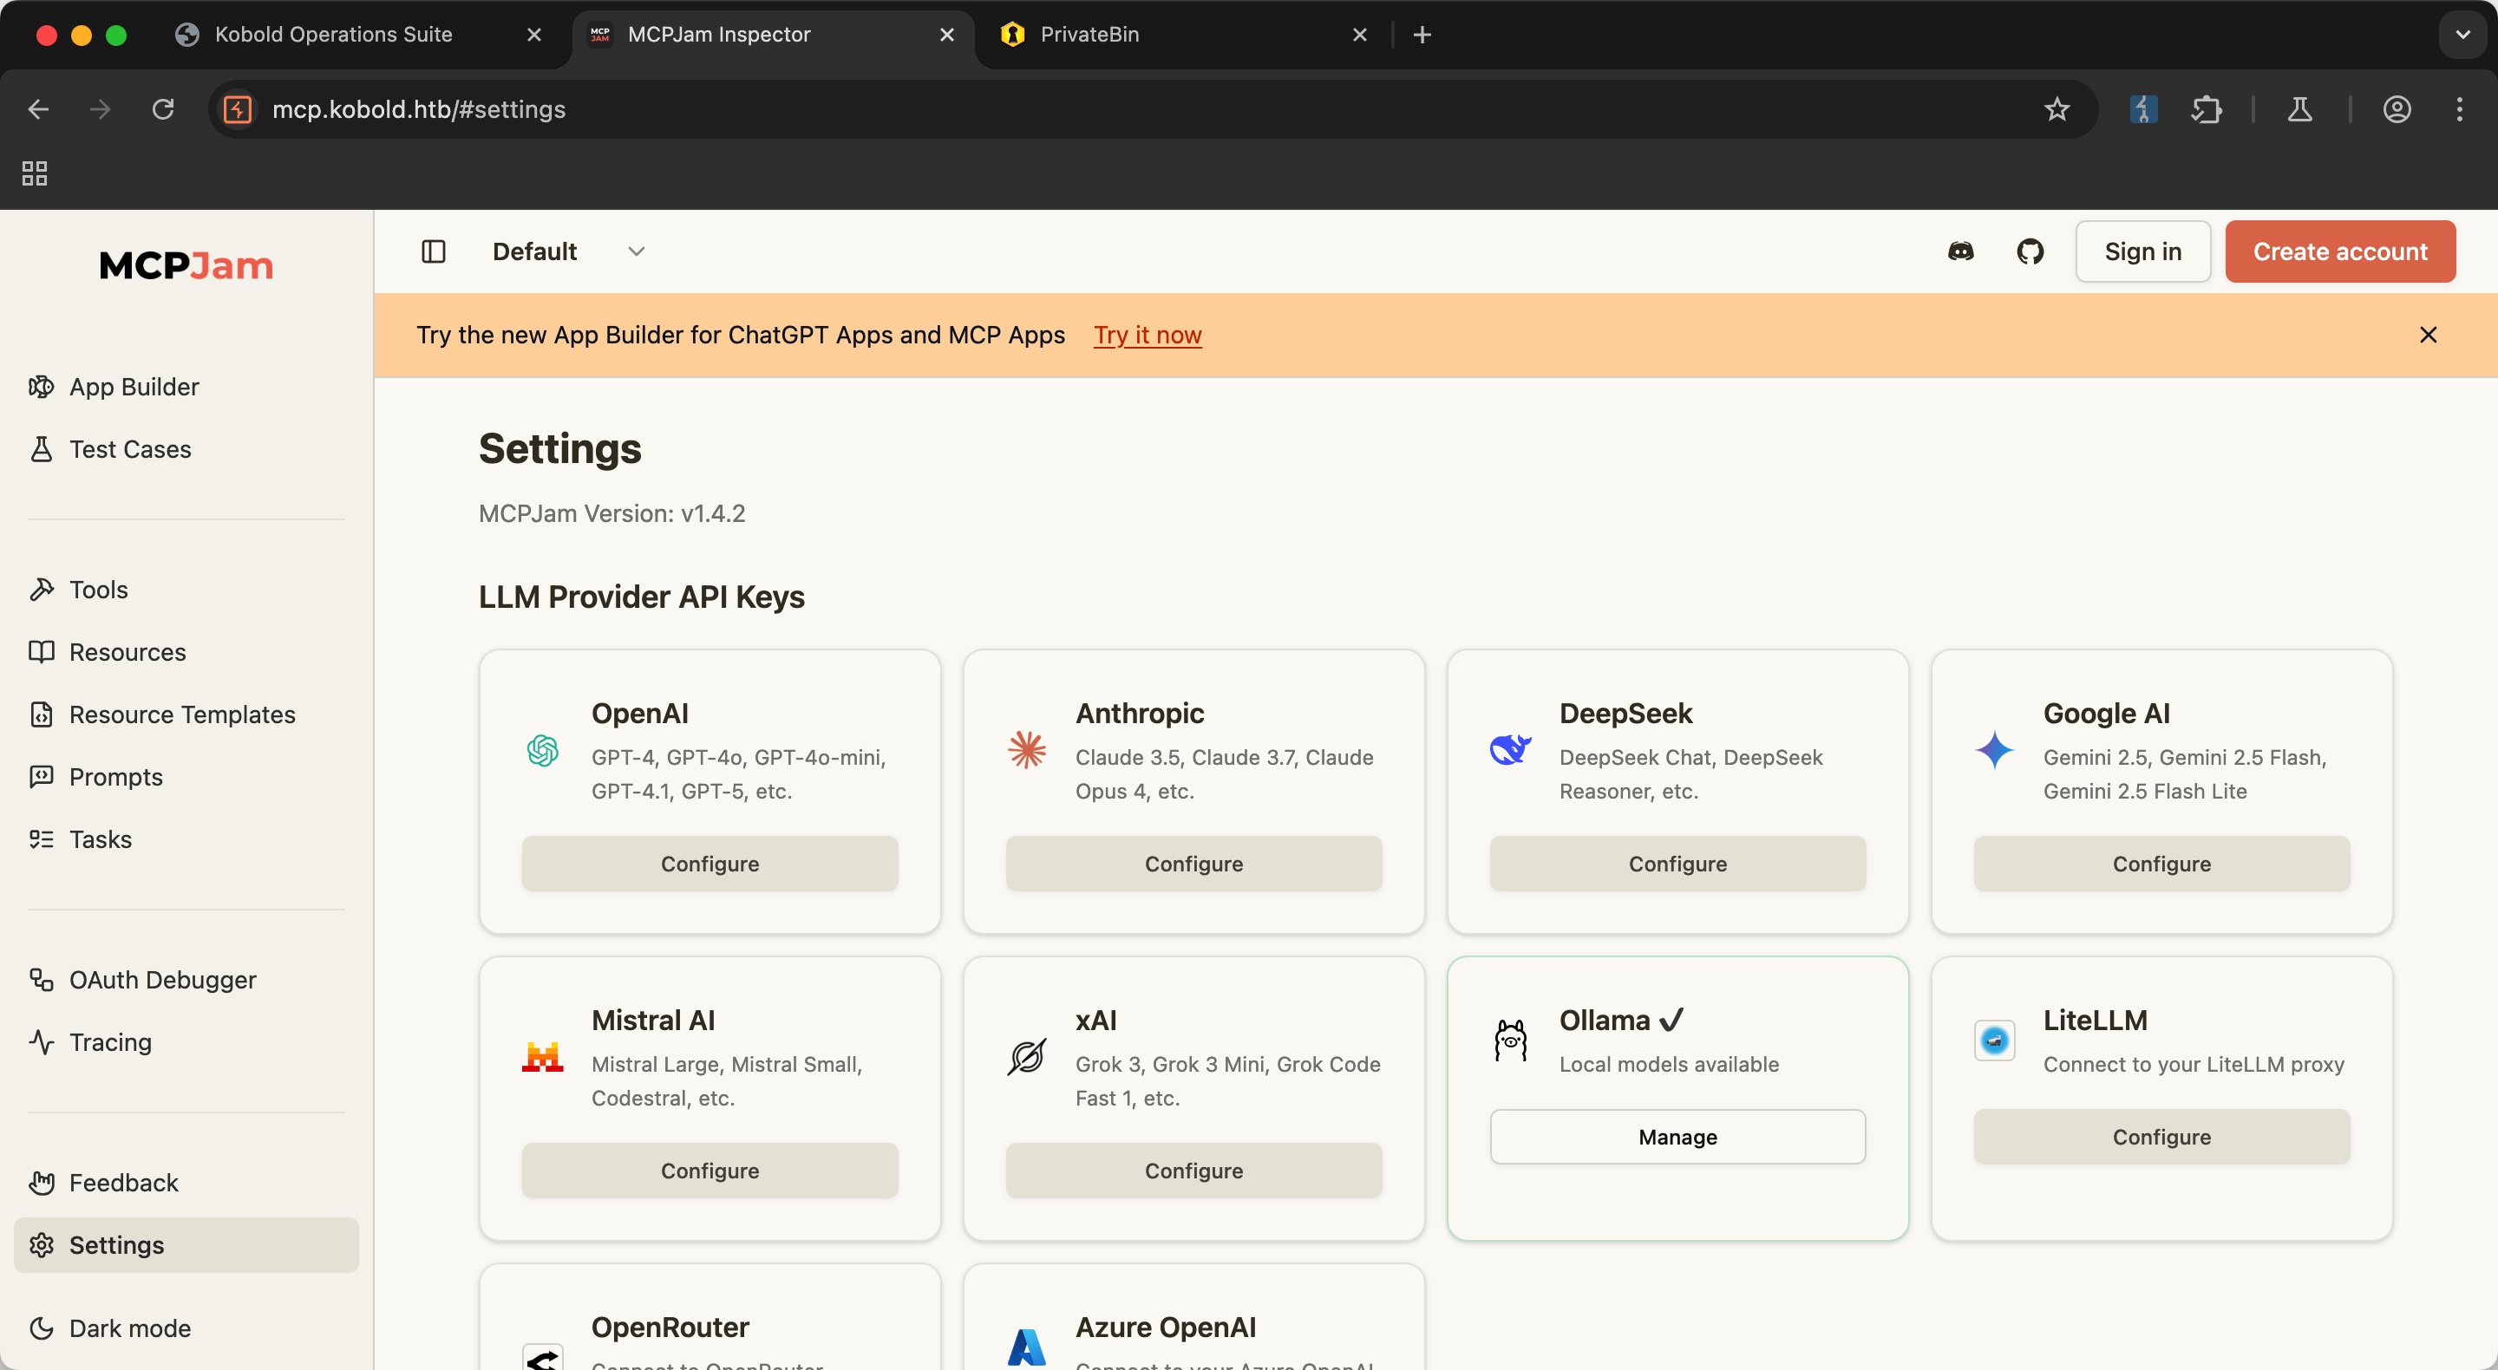The image size is (2498, 1370).
Task: Open the browser extensions puzzle icon
Action: (2206, 109)
